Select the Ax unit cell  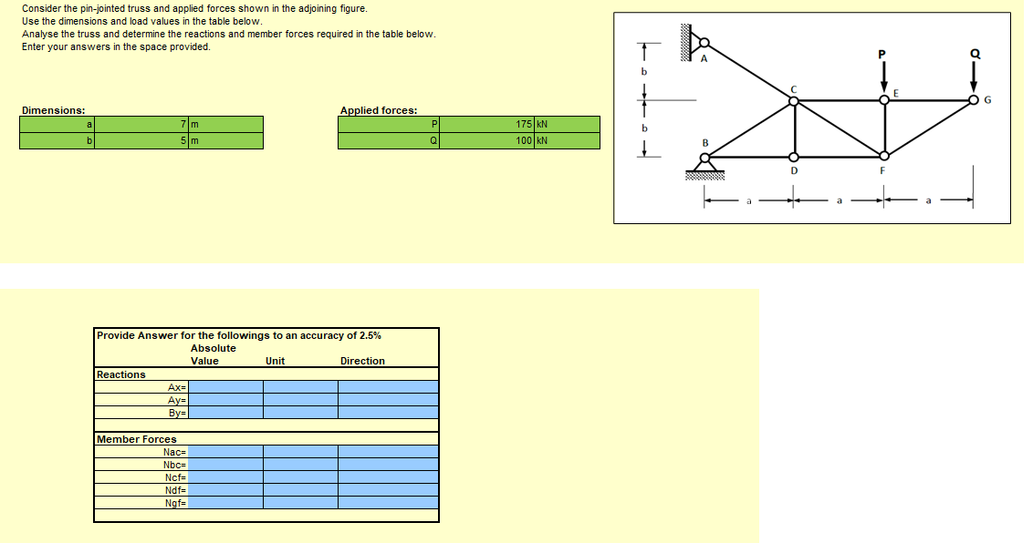point(300,387)
